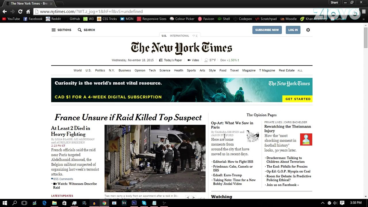Open NYT settings gear icon
The height and width of the screenshot is (207, 368).
click(308, 30)
